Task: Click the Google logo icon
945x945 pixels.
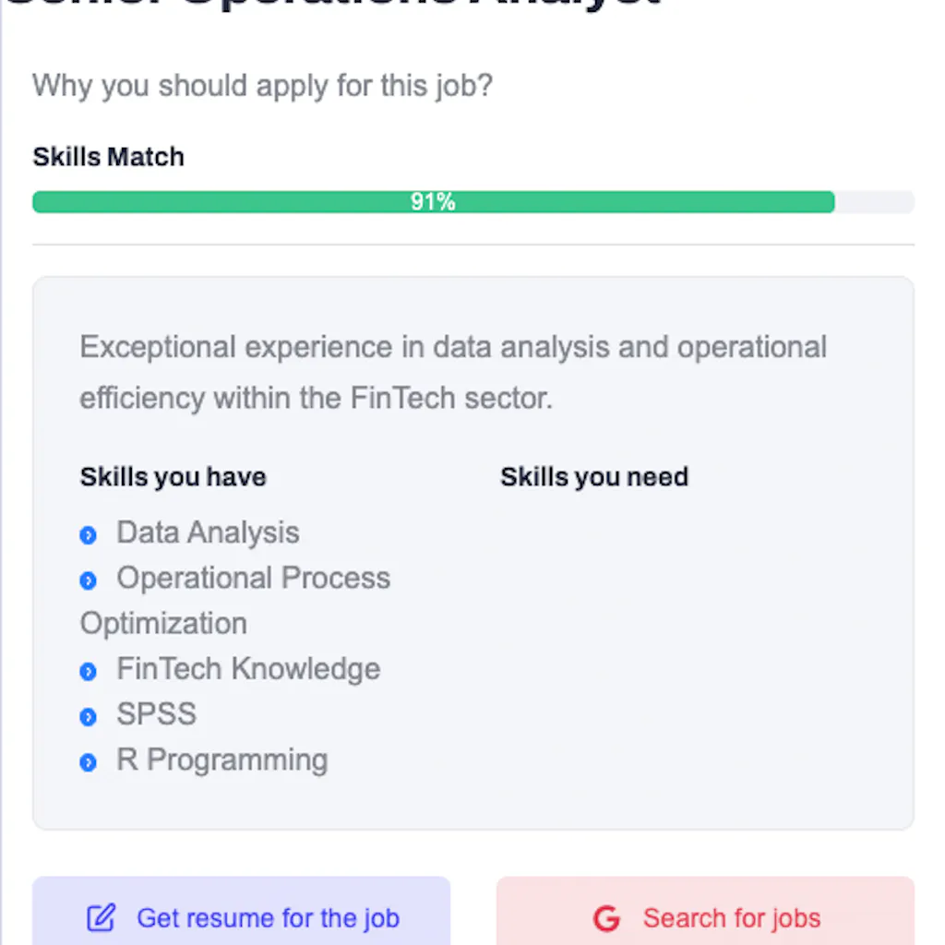Action: point(606,918)
